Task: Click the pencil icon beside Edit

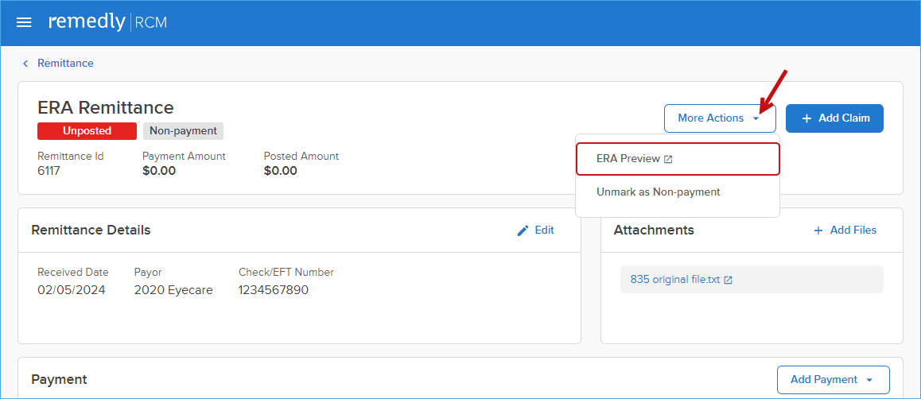Action: click(523, 230)
